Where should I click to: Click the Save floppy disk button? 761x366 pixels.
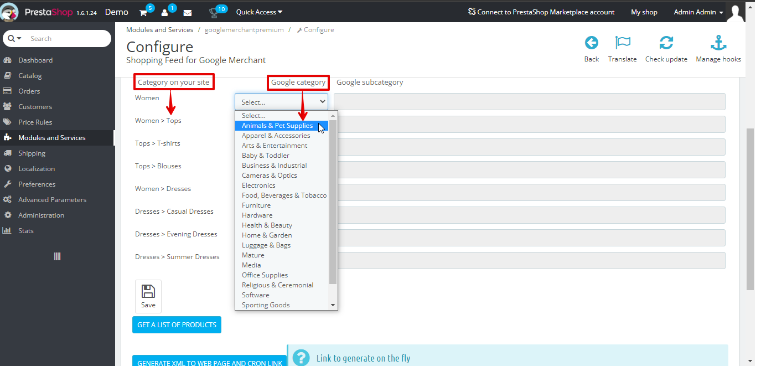coord(148,296)
